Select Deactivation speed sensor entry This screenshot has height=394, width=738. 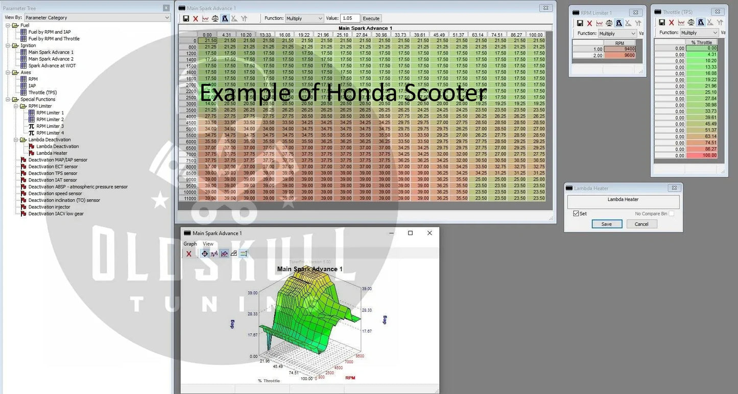coord(55,194)
